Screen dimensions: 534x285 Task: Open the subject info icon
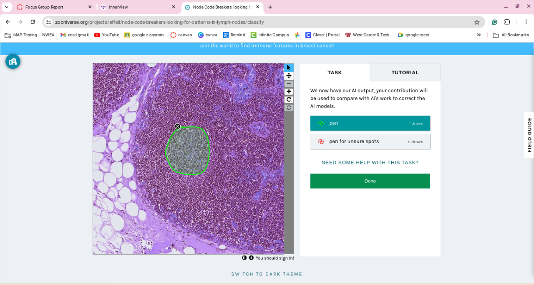pyautogui.click(x=251, y=258)
